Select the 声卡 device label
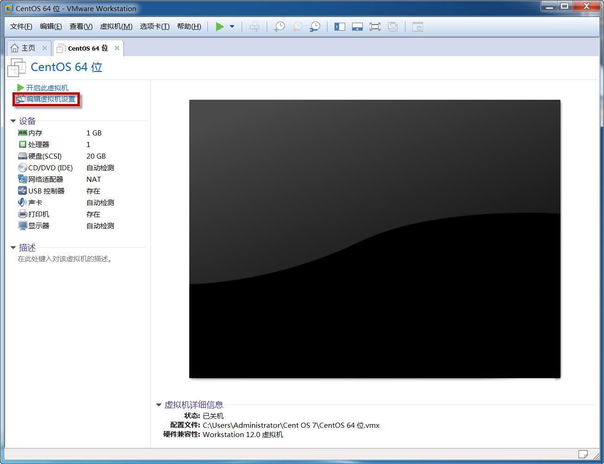This screenshot has height=464, width=604. coord(35,202)
